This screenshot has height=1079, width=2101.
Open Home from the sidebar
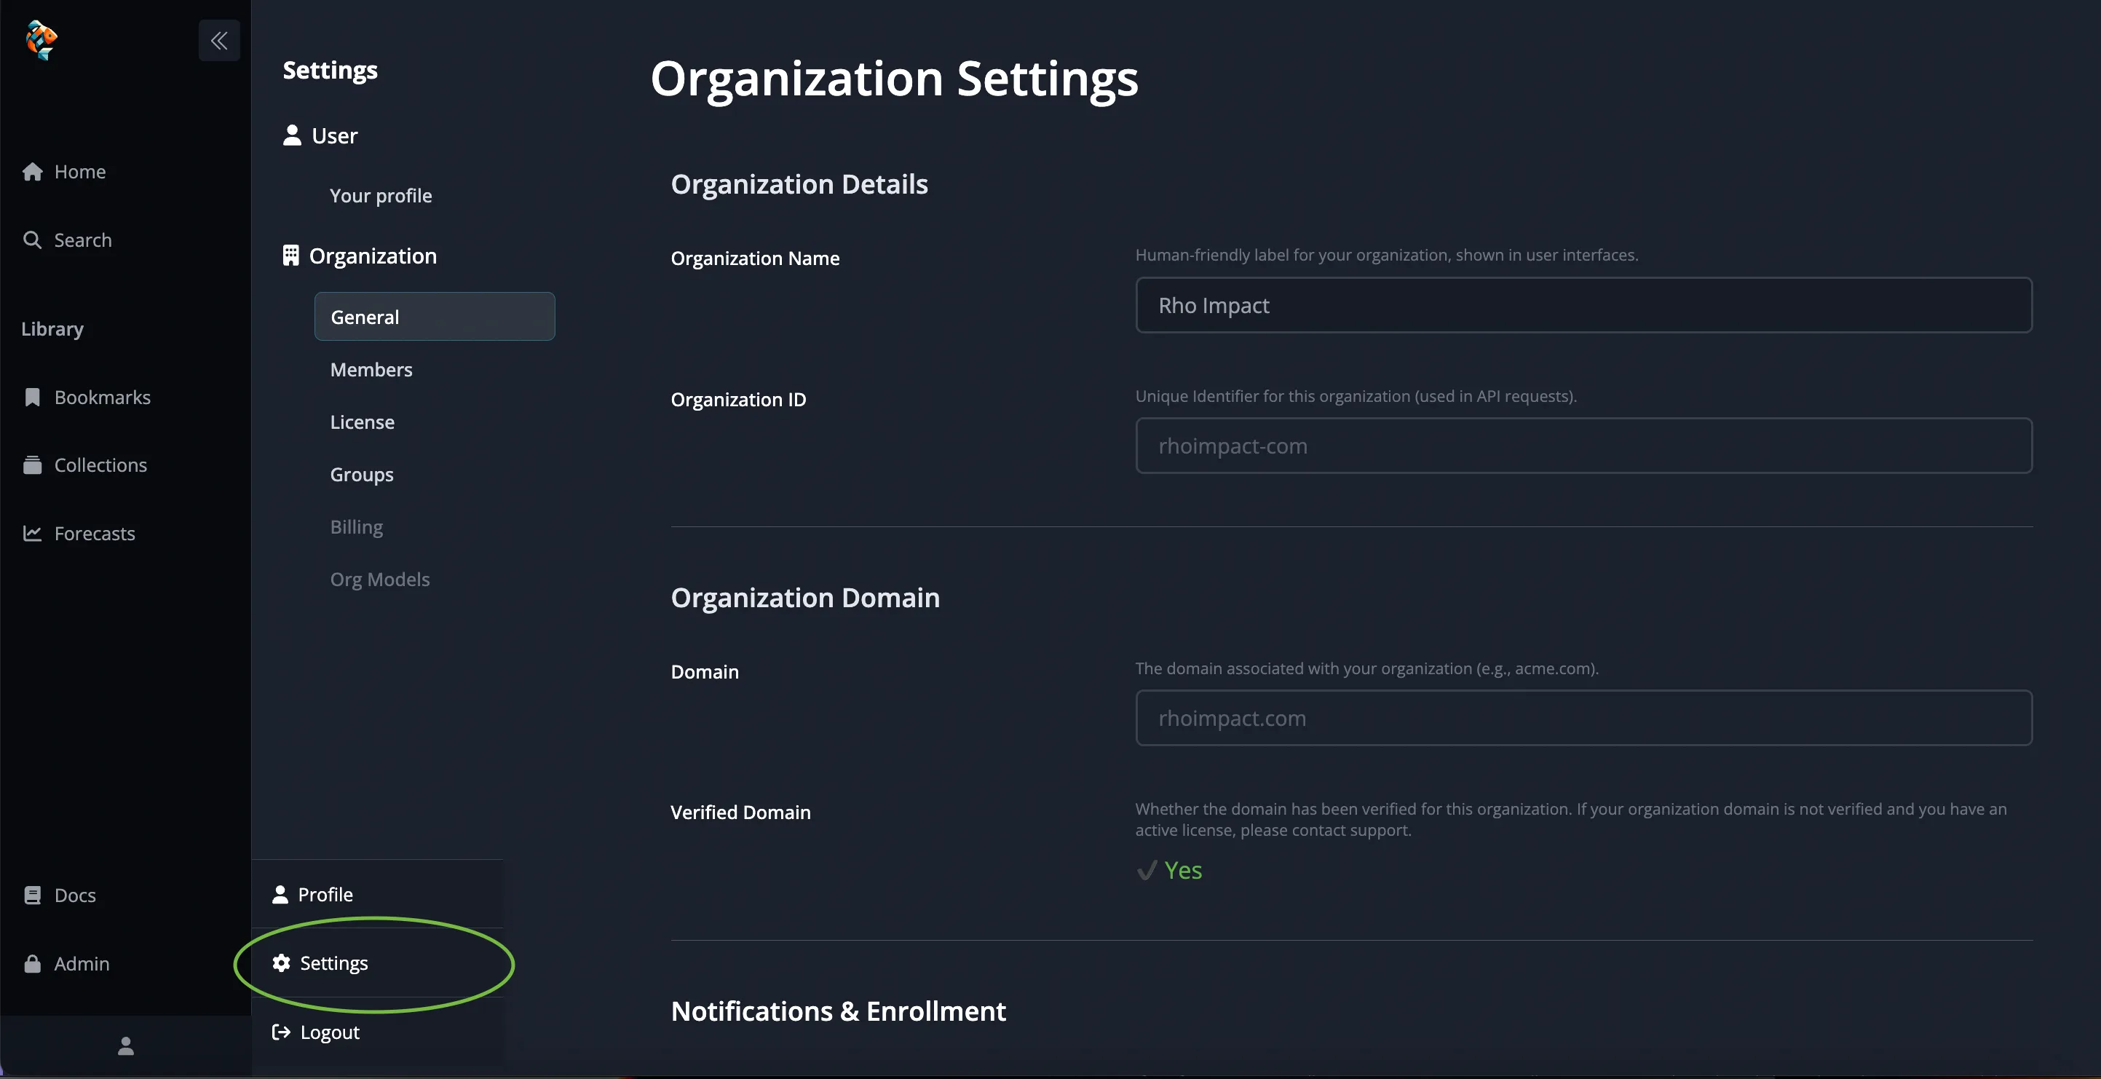(80, 171)
